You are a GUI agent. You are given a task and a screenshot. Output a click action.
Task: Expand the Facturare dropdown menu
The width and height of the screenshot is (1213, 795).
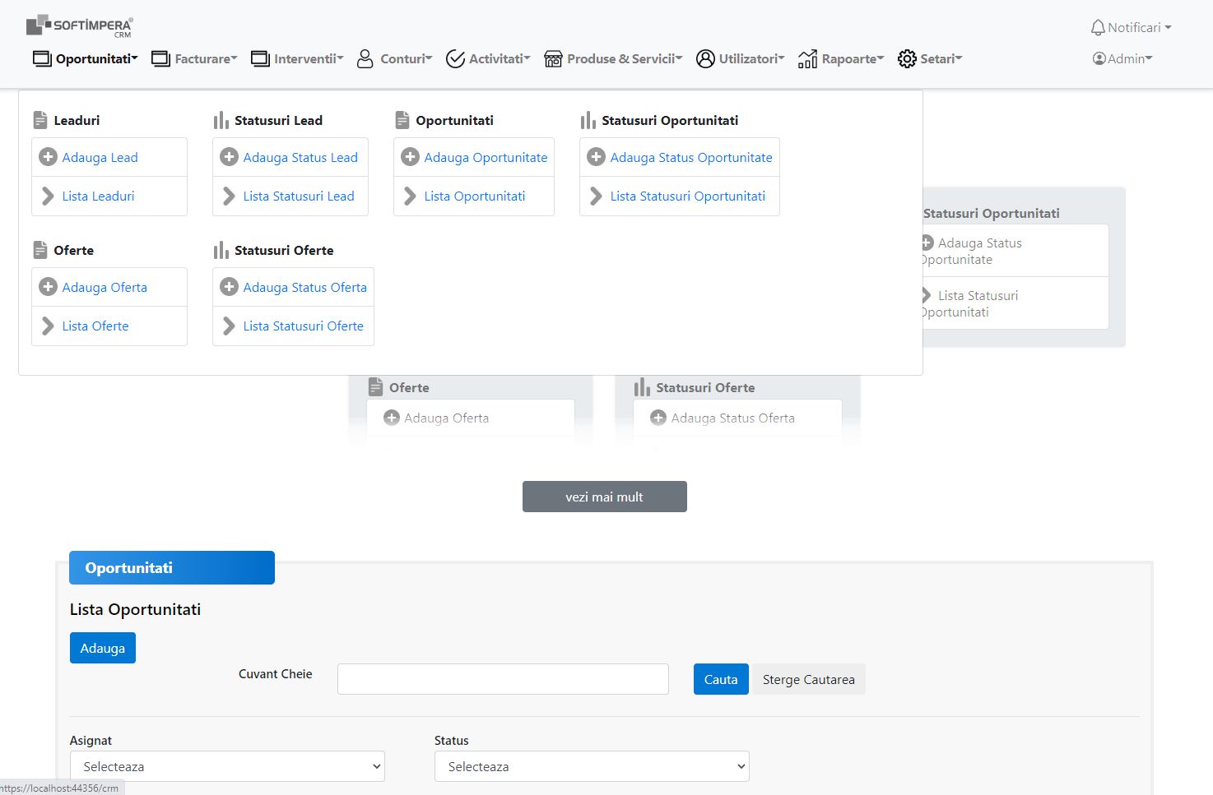tap(195, 58)
